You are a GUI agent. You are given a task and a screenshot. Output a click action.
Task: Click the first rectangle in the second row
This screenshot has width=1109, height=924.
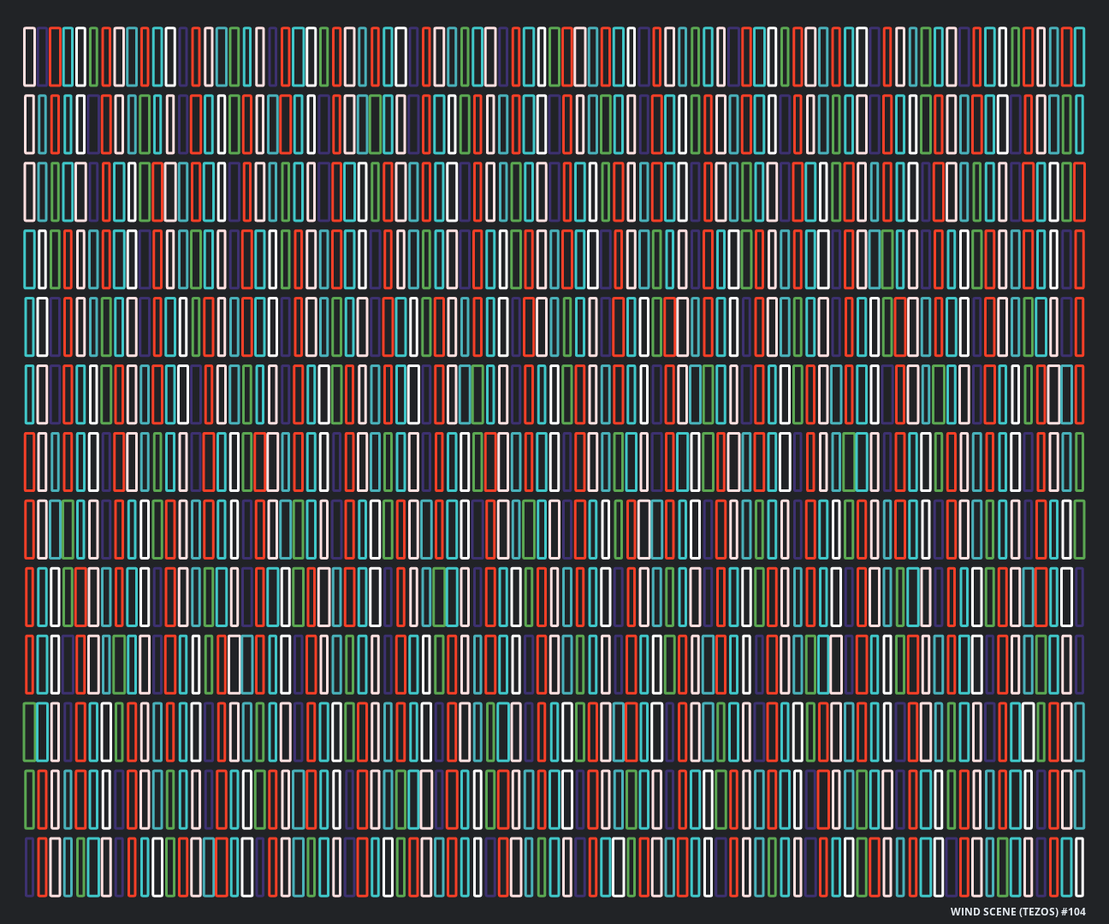pos(29,124)
